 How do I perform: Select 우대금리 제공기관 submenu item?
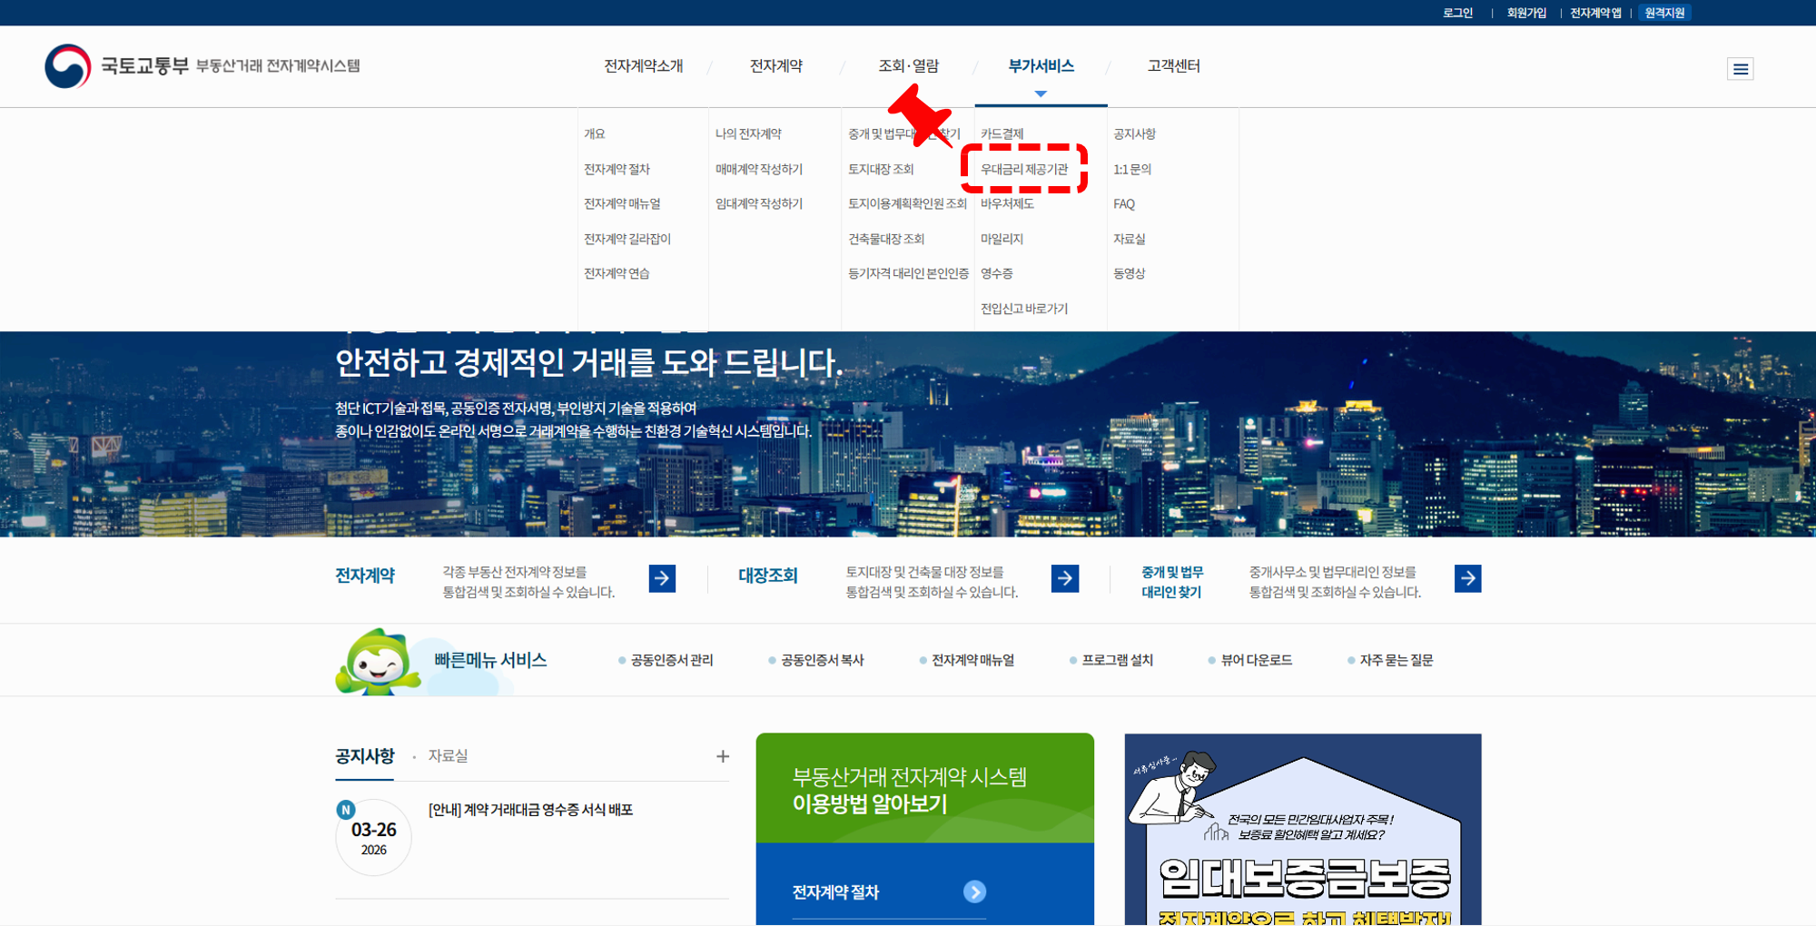point(1024,169)
